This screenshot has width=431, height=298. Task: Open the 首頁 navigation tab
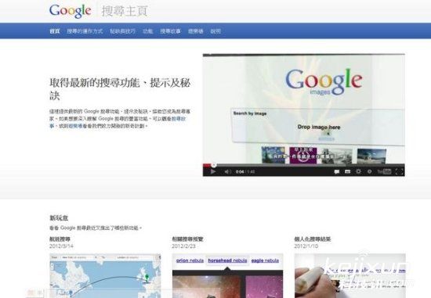55,31
